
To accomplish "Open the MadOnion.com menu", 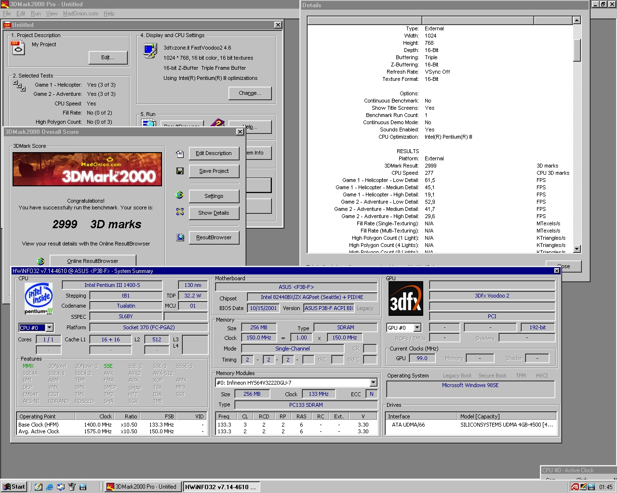I will [x=80, y=13].
